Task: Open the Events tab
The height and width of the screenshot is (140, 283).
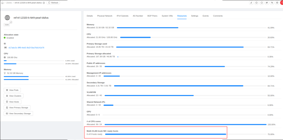Action: [x=206, y=16]
